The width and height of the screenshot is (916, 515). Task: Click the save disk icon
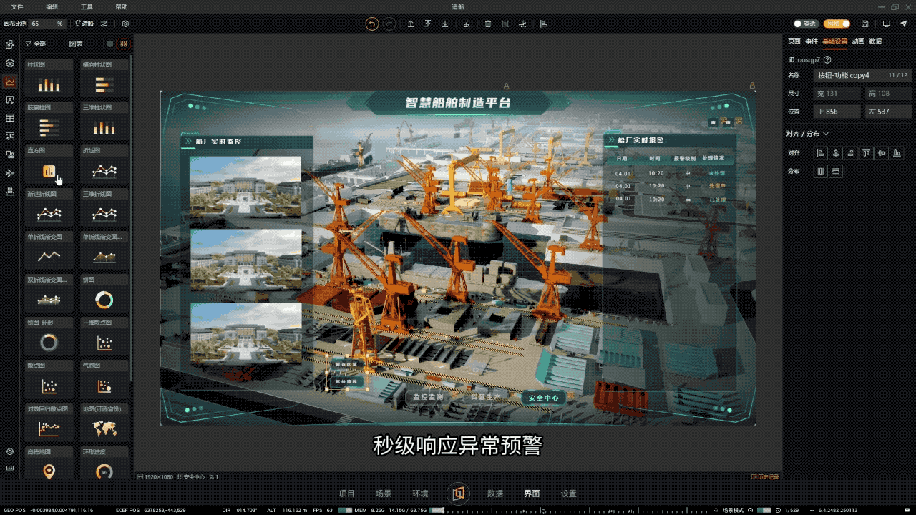pyautogui.click(x=865, y=24)
